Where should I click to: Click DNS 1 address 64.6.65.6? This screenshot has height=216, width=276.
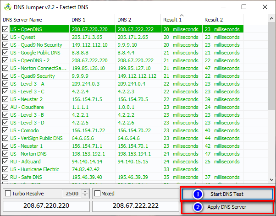(x=83, y=138)
